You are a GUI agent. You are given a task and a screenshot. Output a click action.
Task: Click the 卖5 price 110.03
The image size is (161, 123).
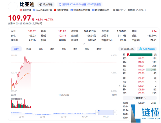pyautogui.click(x=141, y=58)
